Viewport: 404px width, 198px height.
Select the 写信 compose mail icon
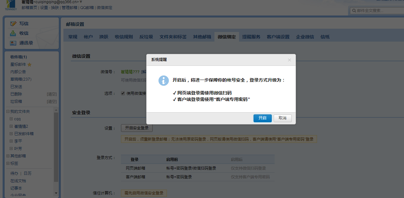click(x=14, y=23)
